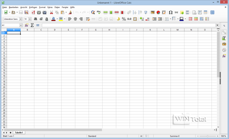This screenshot has width=229, height=139.
Task: Click the zoom slider handle
Action: tap(208, 136)
